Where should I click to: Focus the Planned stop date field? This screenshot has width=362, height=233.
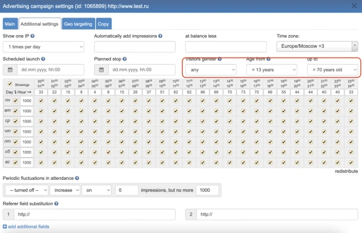coord(142,70)
